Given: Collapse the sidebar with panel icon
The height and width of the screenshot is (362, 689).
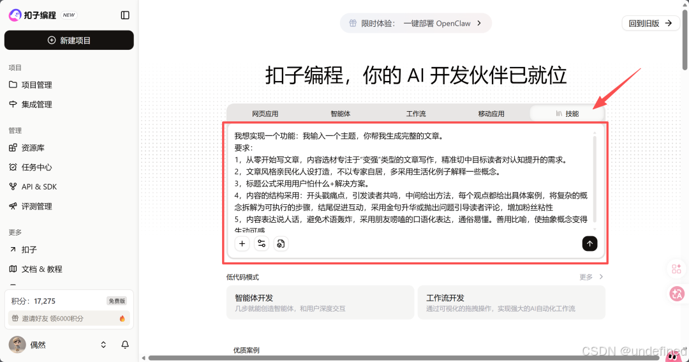Looking at the screenshot, I should point(125,15).
